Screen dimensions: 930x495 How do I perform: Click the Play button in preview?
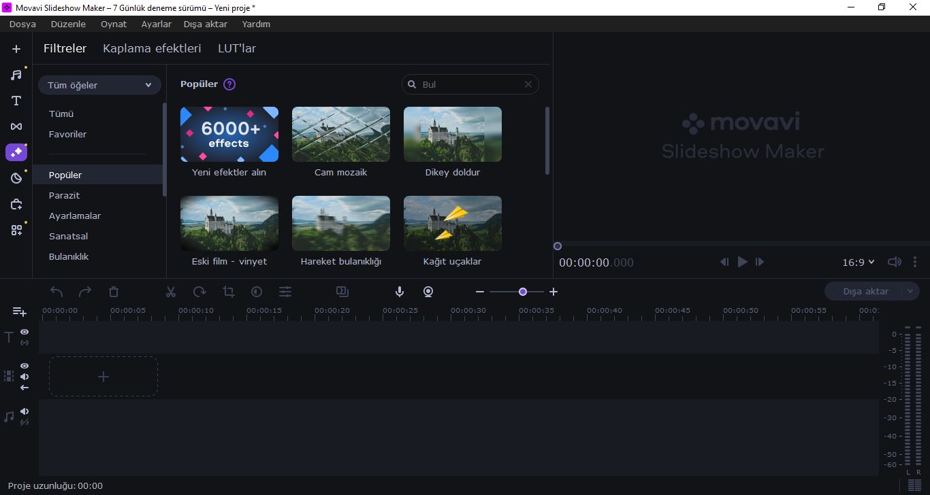tap(742, 262)
